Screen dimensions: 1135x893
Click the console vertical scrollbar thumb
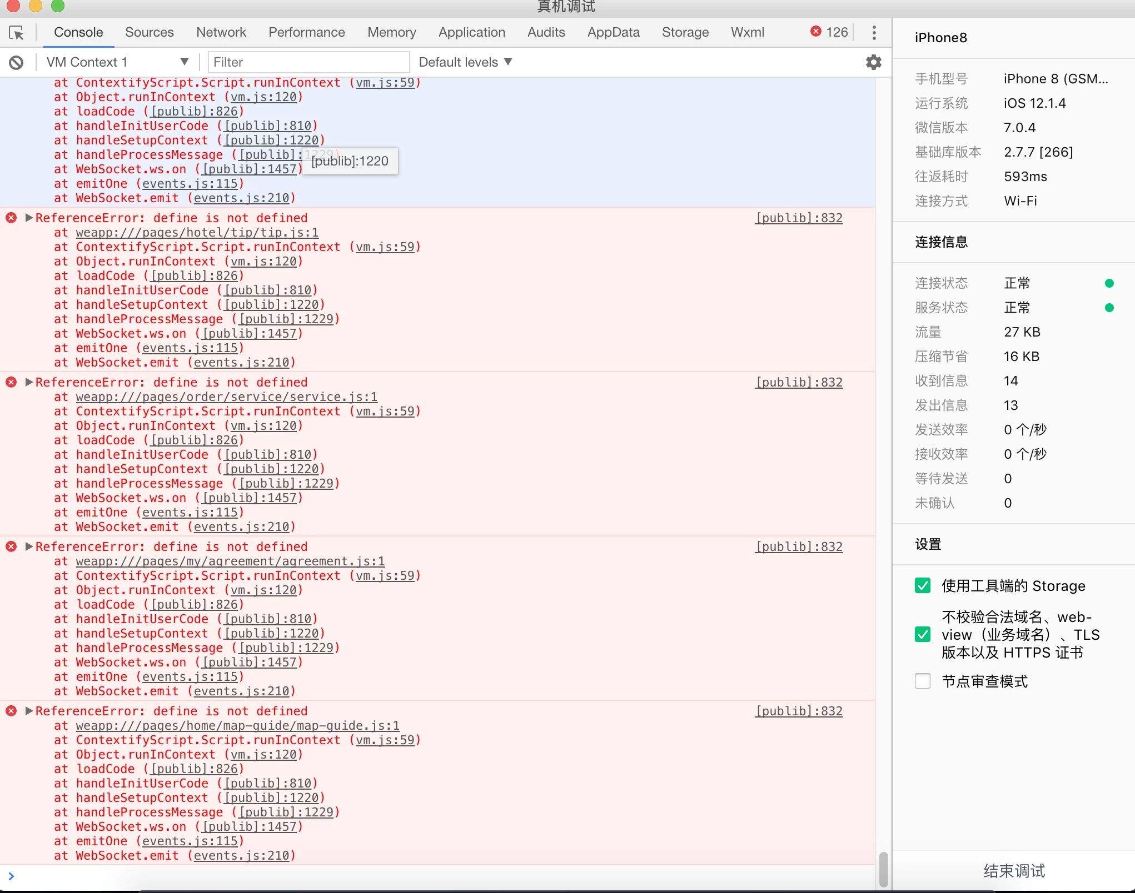pyautogui.click(x=883, y=870)
